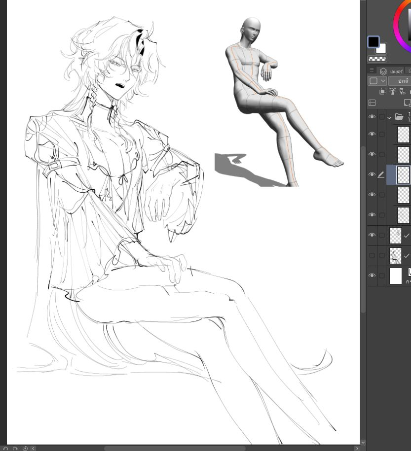Switch to the เลเยอร์ layer tab

392,71
